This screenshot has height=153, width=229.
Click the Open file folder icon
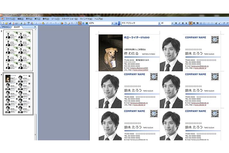point(6,23)
